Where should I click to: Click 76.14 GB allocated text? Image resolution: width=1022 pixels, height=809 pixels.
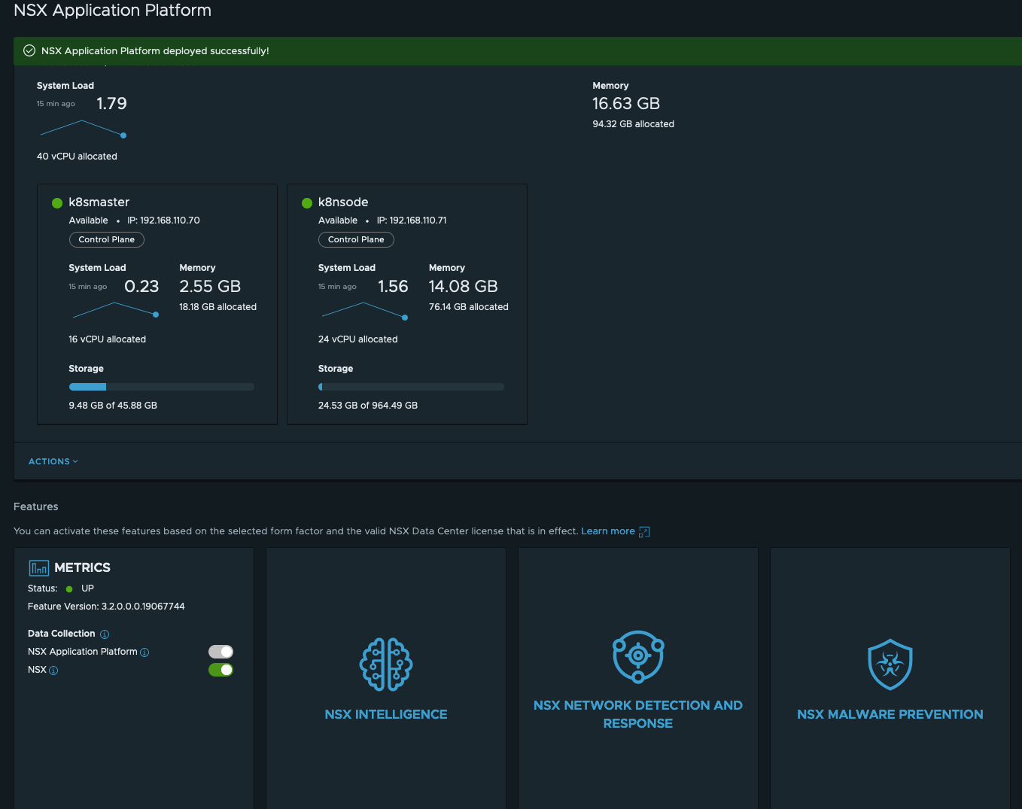pos(469,307)
